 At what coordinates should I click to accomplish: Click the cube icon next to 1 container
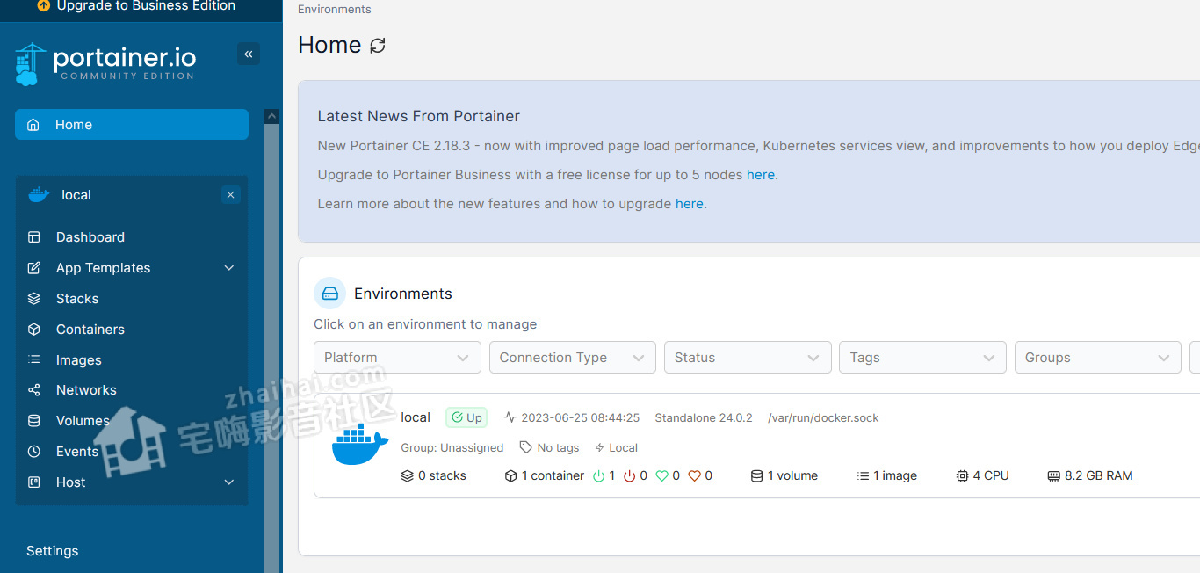511,475
